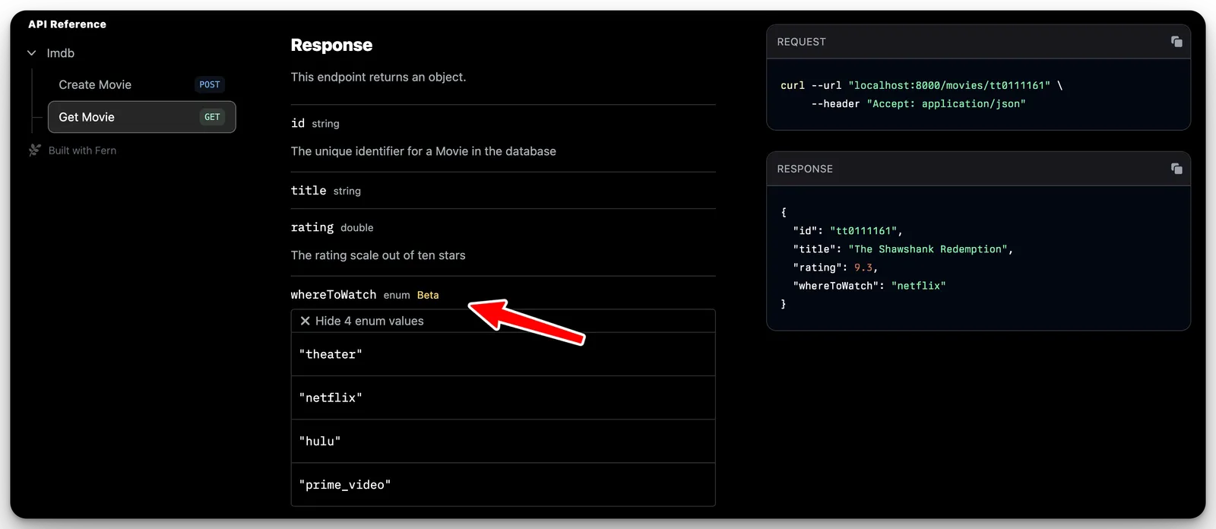Click the "tt0111161" id value in JSON

863,230
